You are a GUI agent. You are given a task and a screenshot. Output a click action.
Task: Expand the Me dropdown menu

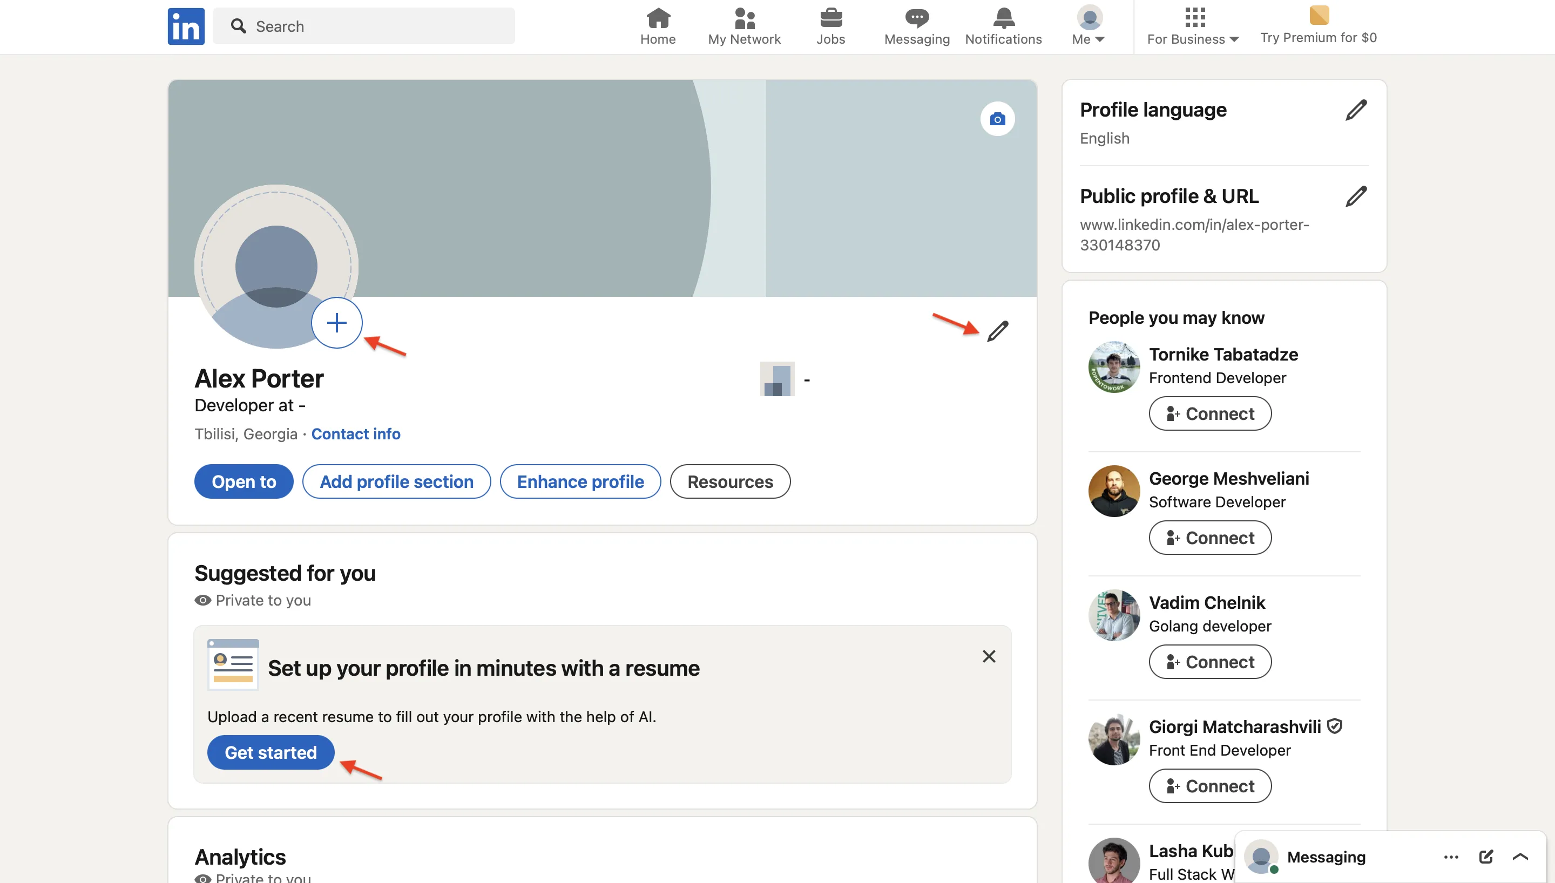1088,26
